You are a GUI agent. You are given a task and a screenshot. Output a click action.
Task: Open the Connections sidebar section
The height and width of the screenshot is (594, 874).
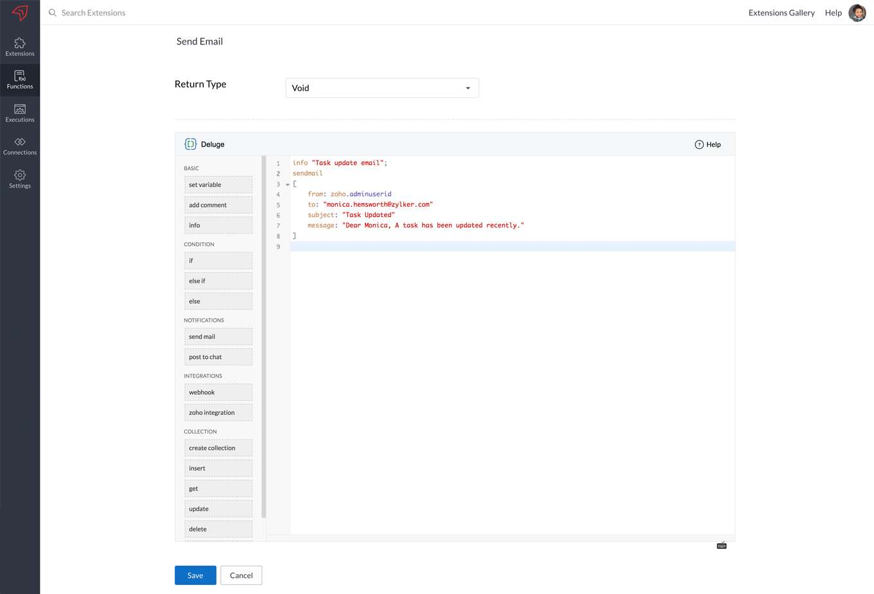20,146
